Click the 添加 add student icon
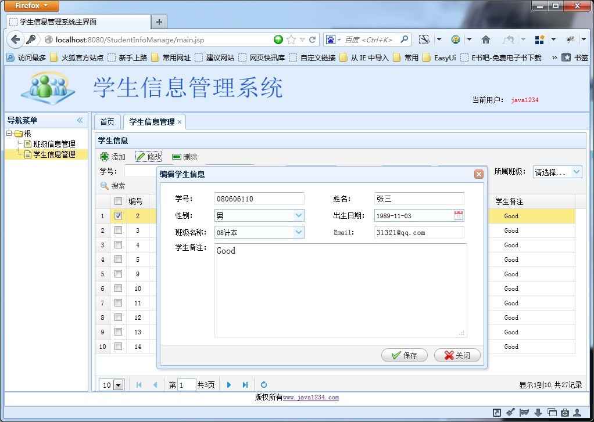This screenshot has width=594, height=422. (105, 157)
